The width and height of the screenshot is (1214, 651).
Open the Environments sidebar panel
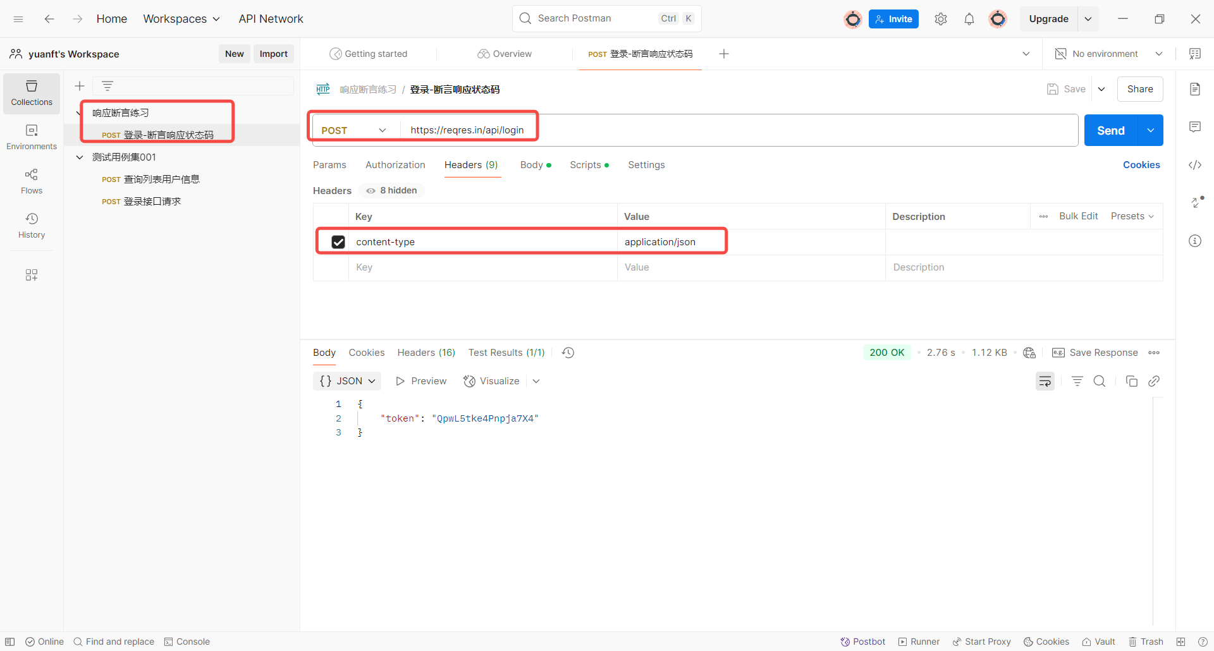(32, 137)
